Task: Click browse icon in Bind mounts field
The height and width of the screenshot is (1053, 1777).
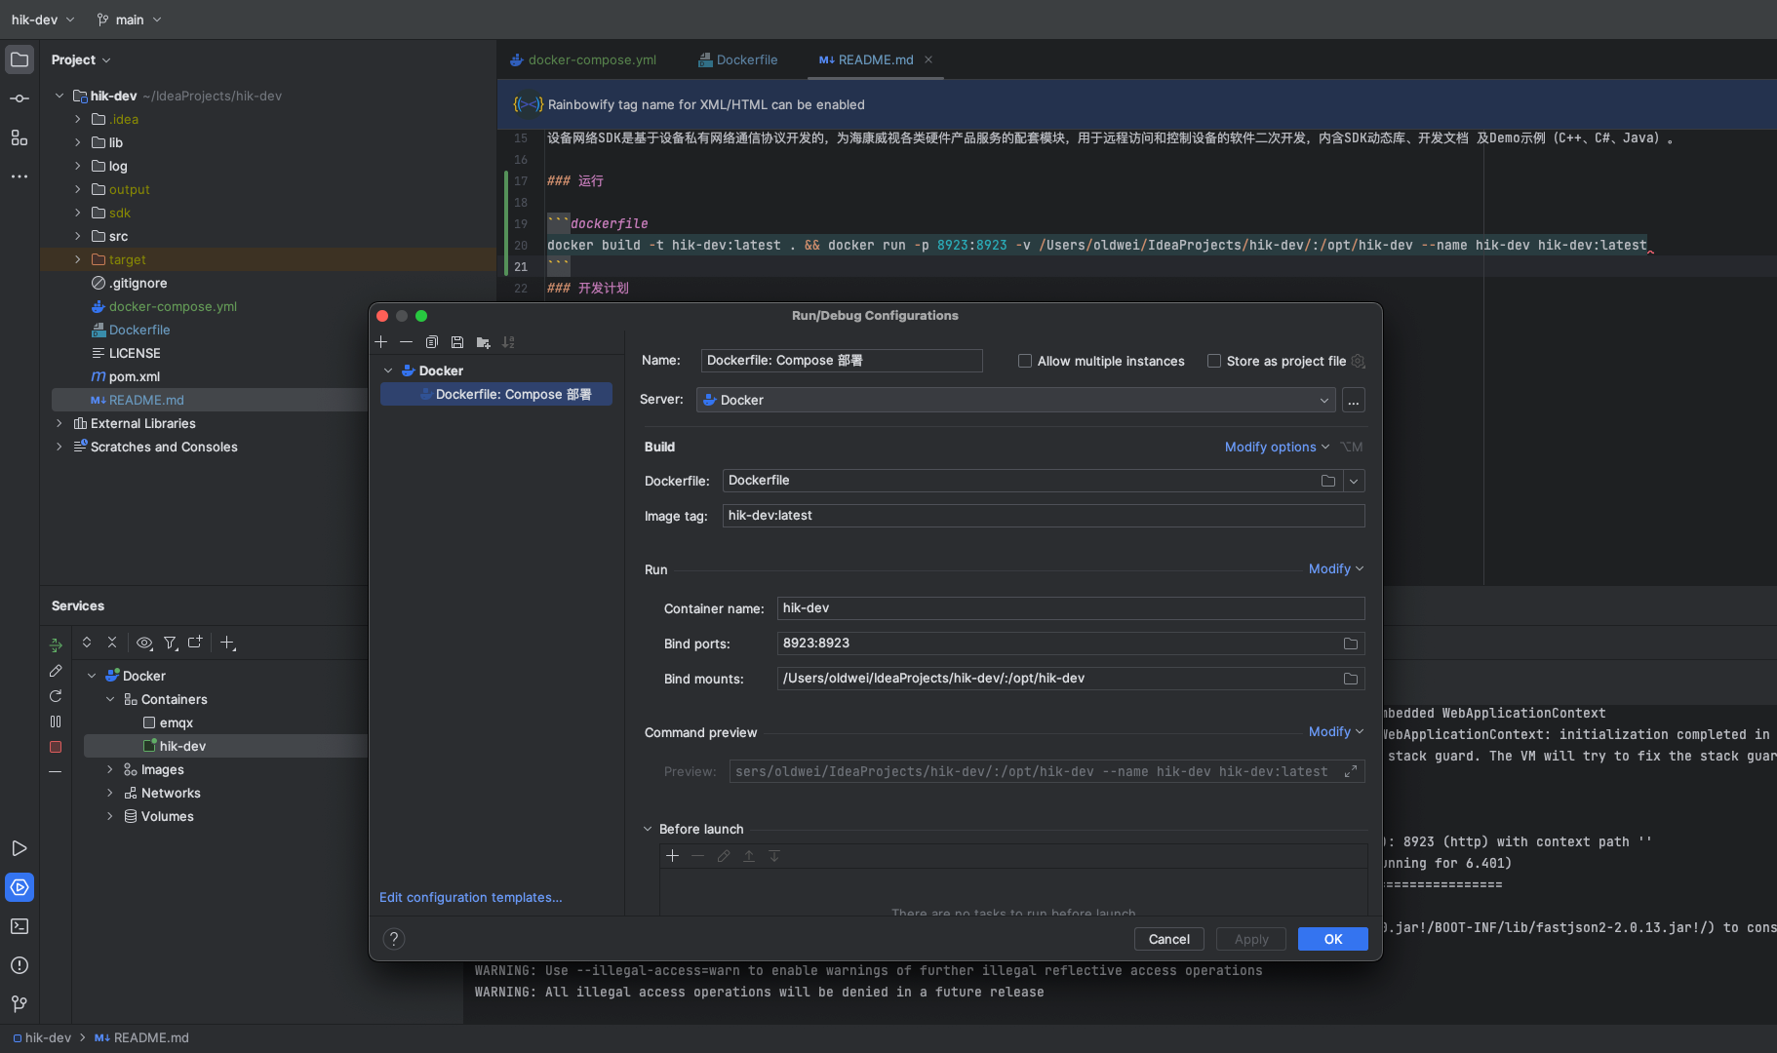Action: click(x=1351, y=679)
